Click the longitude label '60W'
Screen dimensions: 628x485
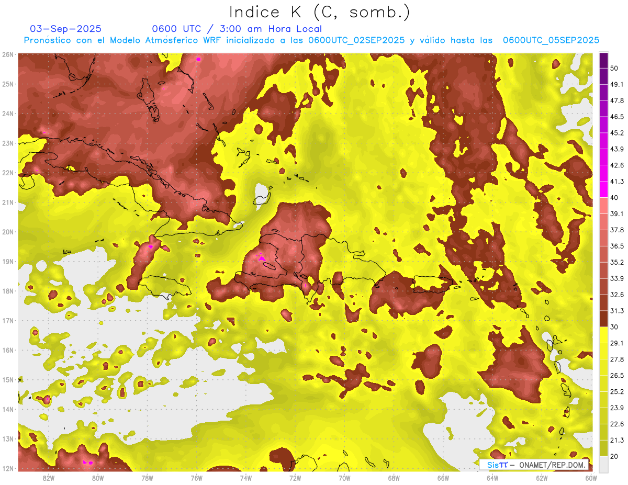coord(591,478)
